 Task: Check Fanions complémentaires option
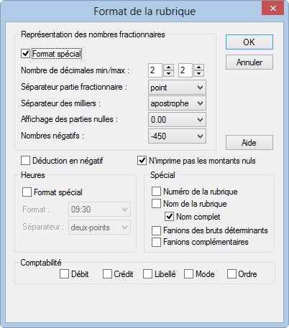click(156, 242)
